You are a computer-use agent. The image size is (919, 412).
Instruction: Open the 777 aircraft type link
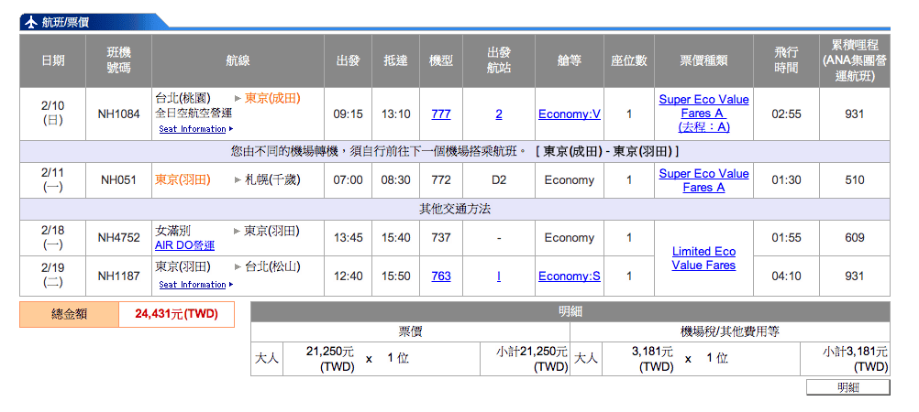point(440,114)
